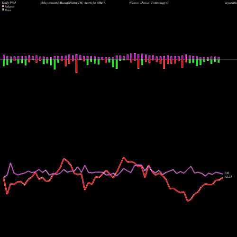Click the magenta Volume legend swatch
The height and width of the screenshot is (237, 237).
(3, 6)
